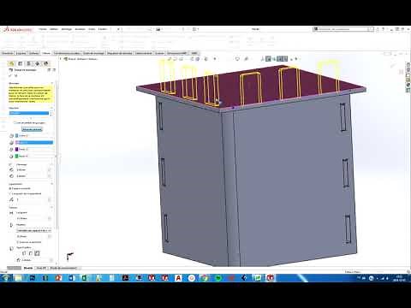The width and height of the screenshot is (411, 308).
Task: Select the second edge type button
Action: 31,253
